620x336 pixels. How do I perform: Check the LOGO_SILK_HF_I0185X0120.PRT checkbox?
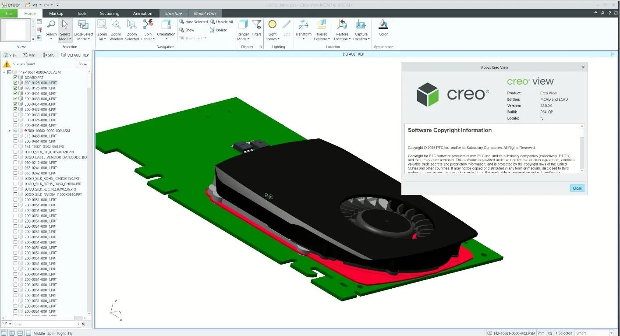point(15,152)
